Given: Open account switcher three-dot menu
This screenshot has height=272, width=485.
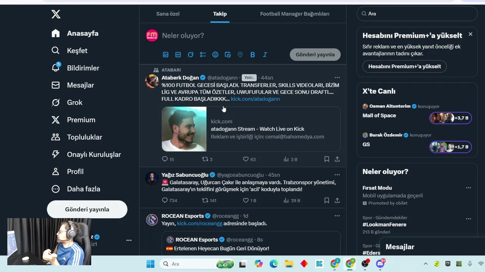Looking at the screenshot, I should pos(129,240).
